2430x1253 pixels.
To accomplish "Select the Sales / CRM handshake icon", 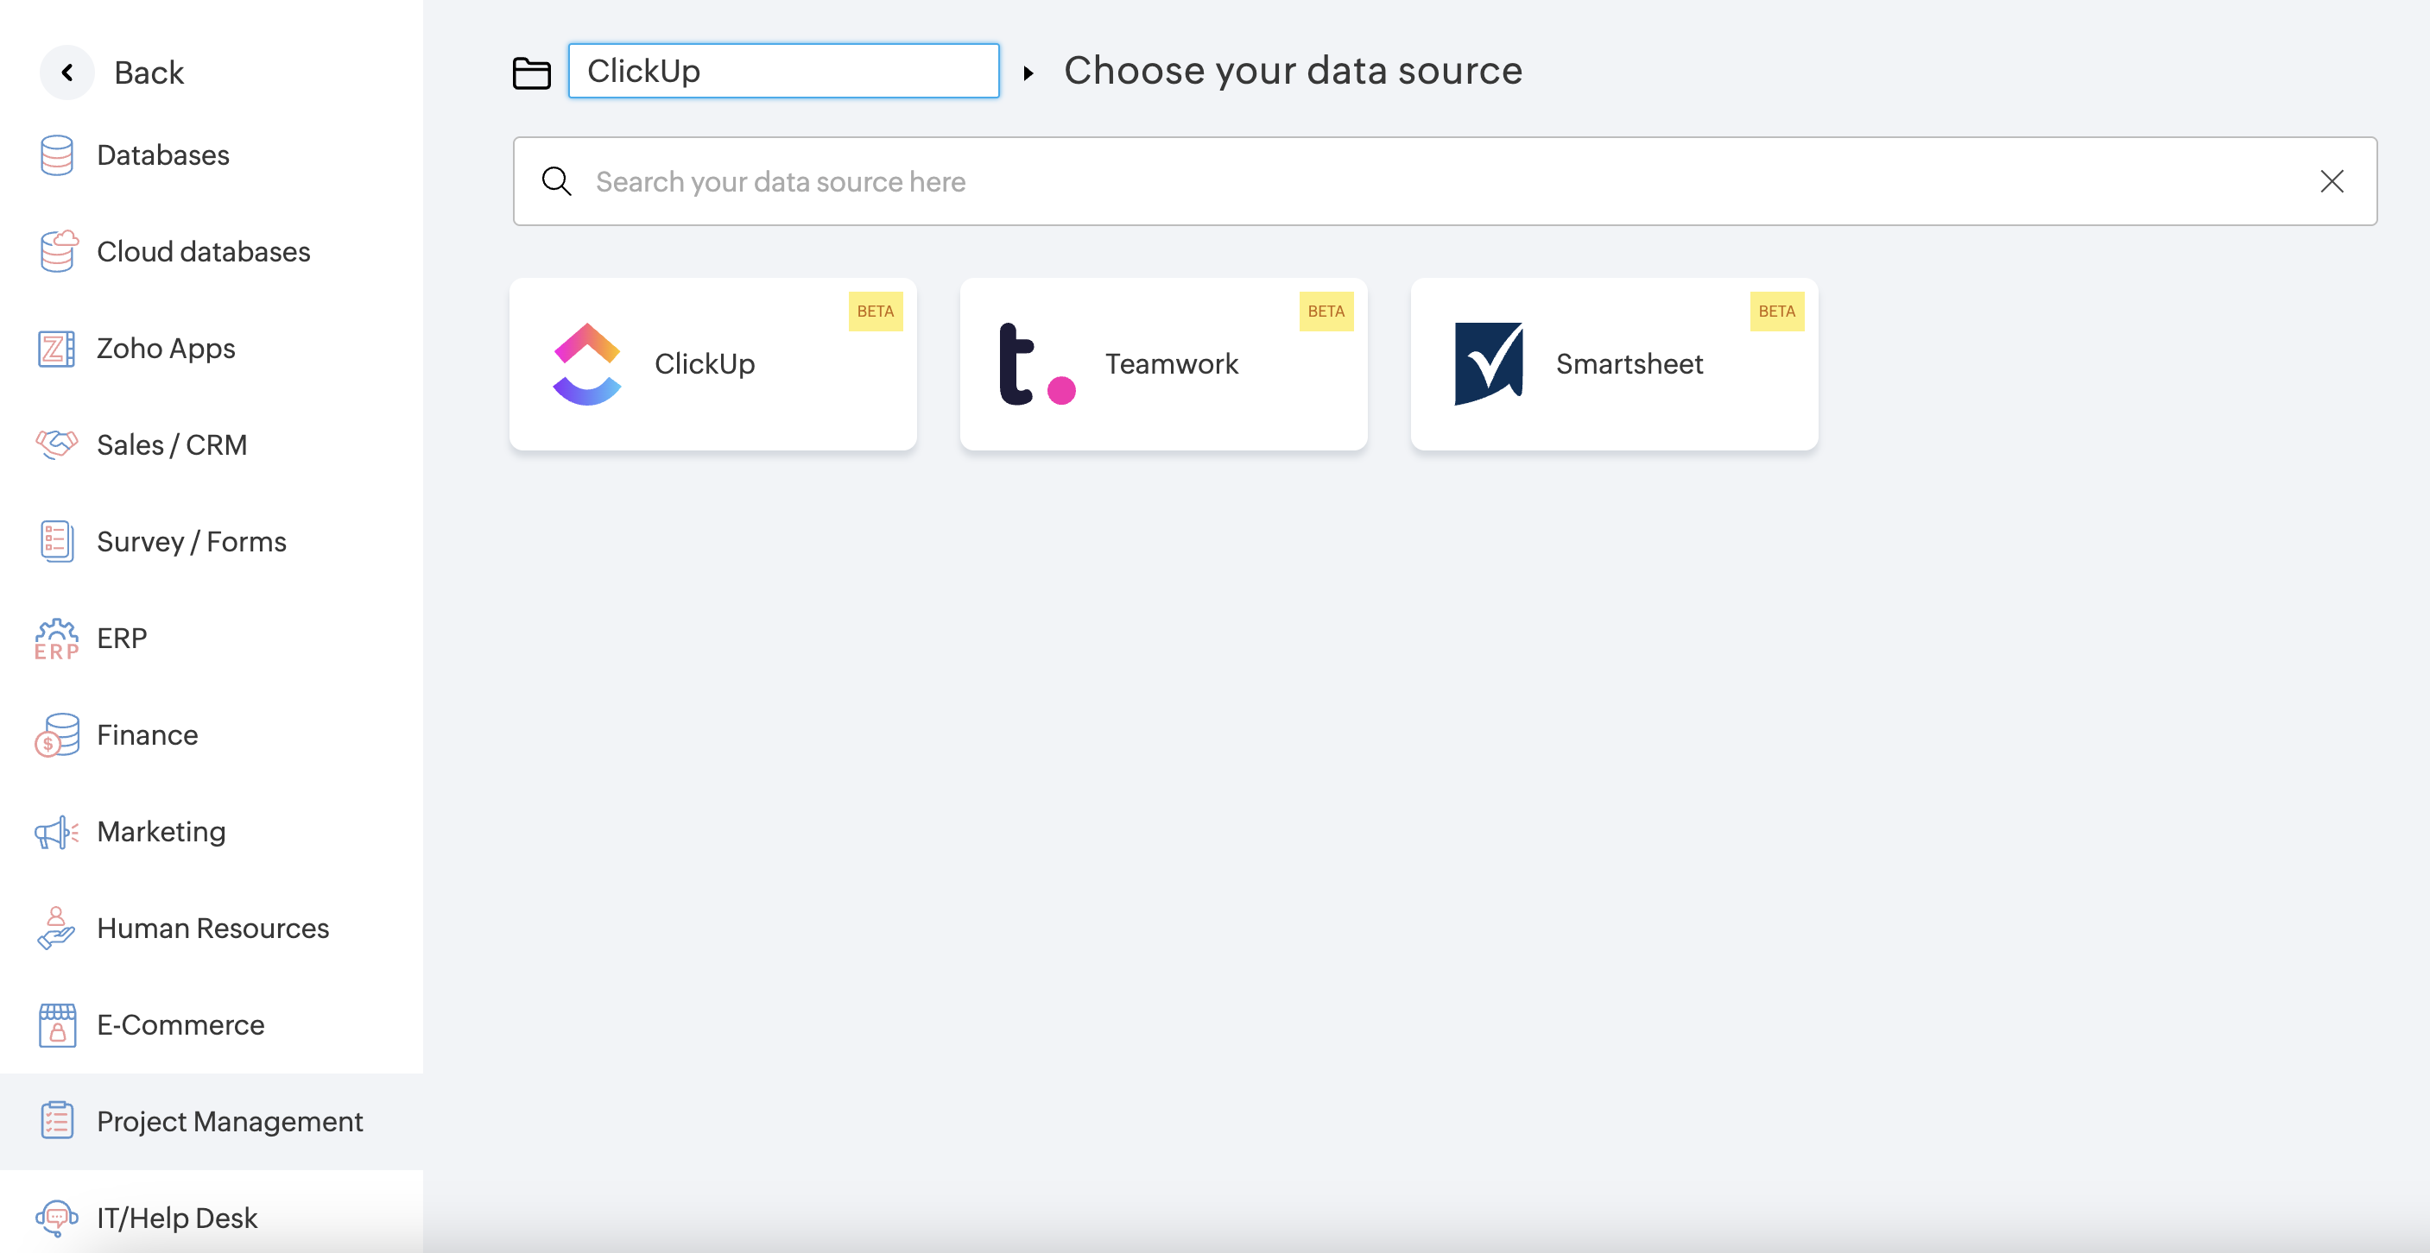I will (57, 444).
